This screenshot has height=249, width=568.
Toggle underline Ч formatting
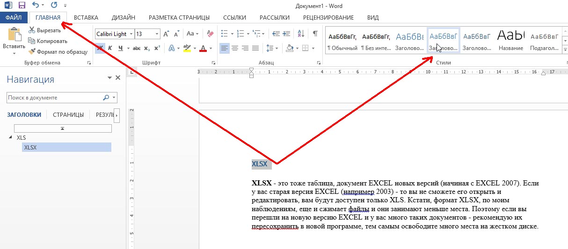tap(121, 48)
